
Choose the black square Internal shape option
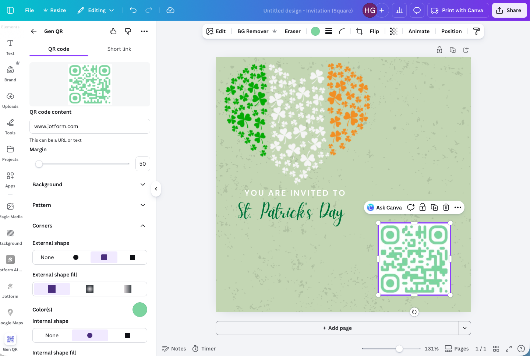pos(128,335)
